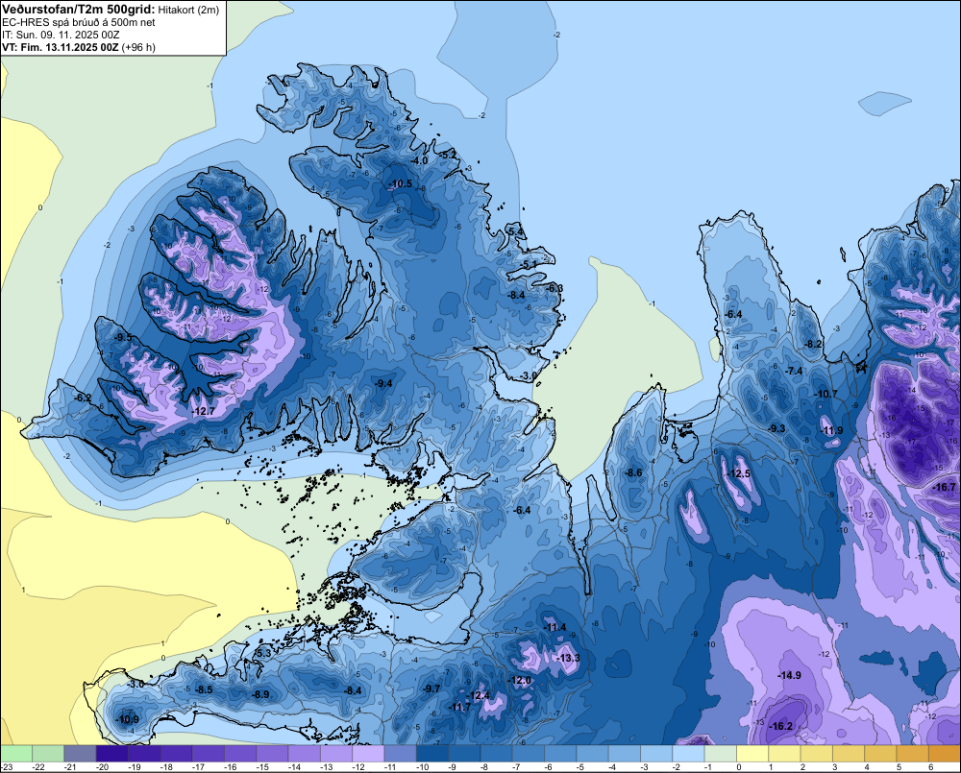This screenshot has height=773, width=961.
Task: Click the -11.4 temperature label
Action: tap(555, 627)
